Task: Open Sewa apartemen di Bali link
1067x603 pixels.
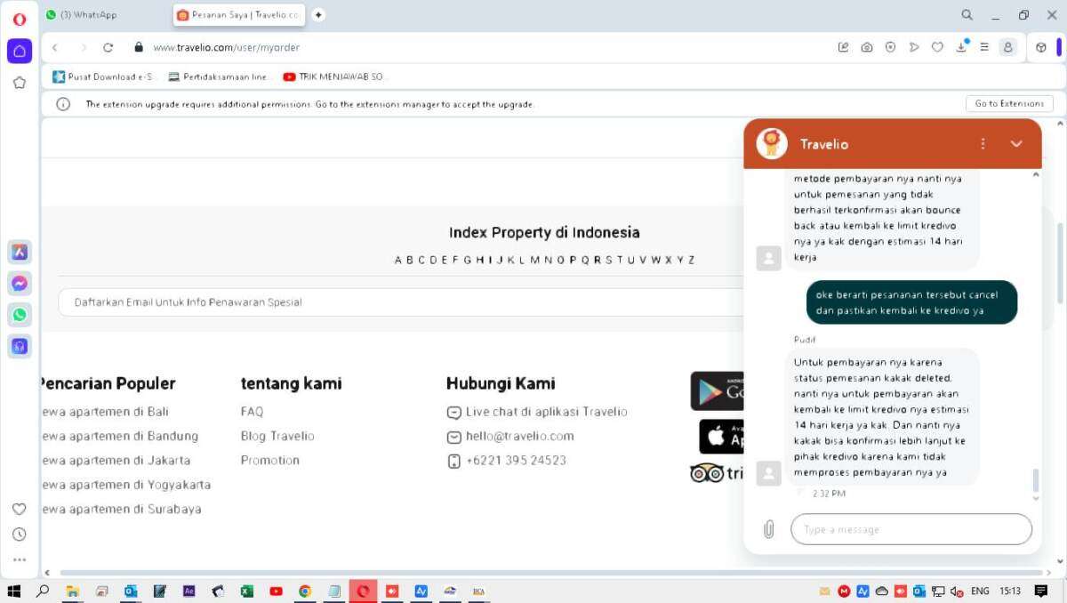Action: click(x=105, y=412)
